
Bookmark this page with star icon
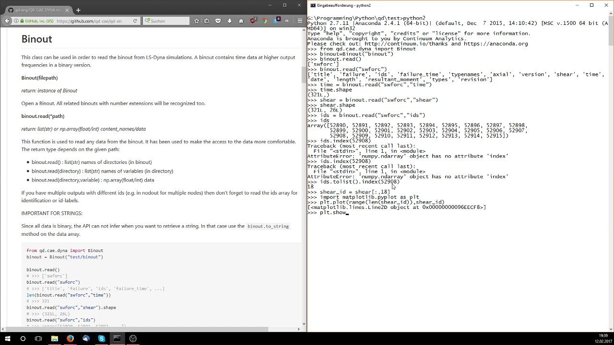click(196, 21)
